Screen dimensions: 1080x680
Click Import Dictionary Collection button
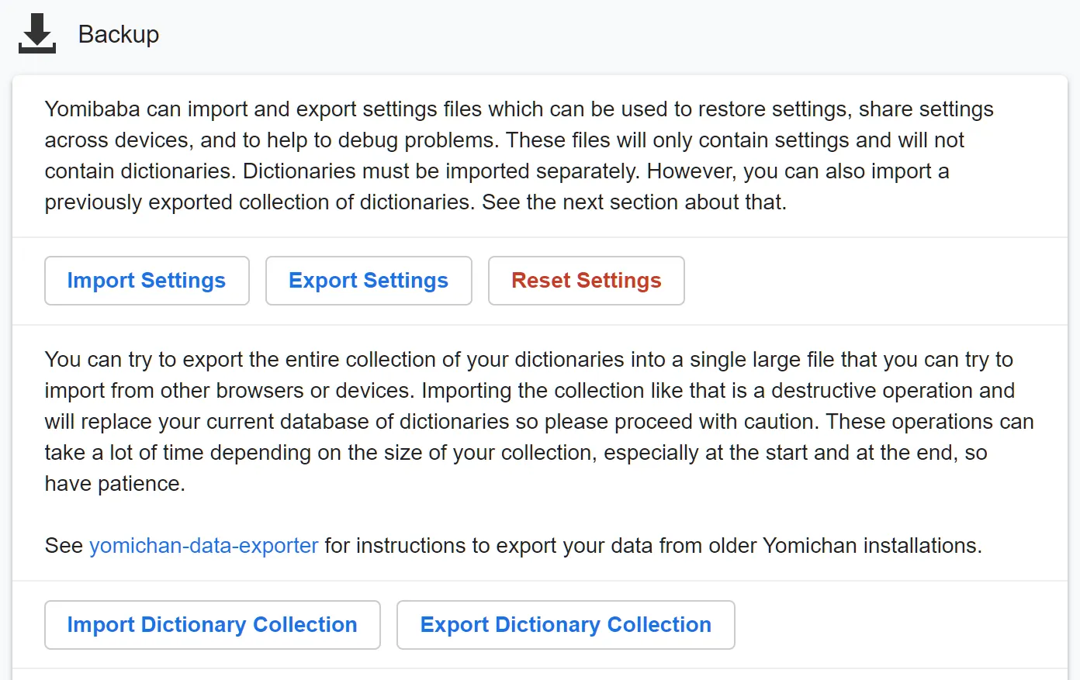pos(213,625)
